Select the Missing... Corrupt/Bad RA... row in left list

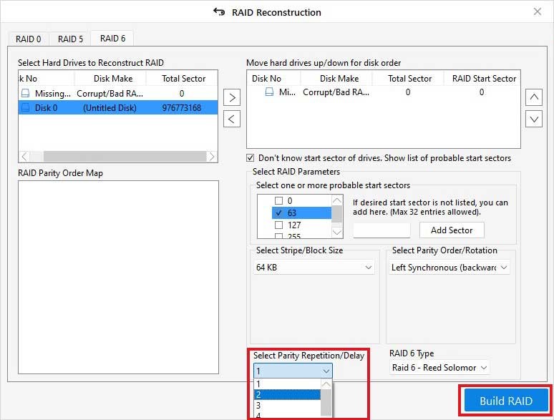click(x=118, y=93)
